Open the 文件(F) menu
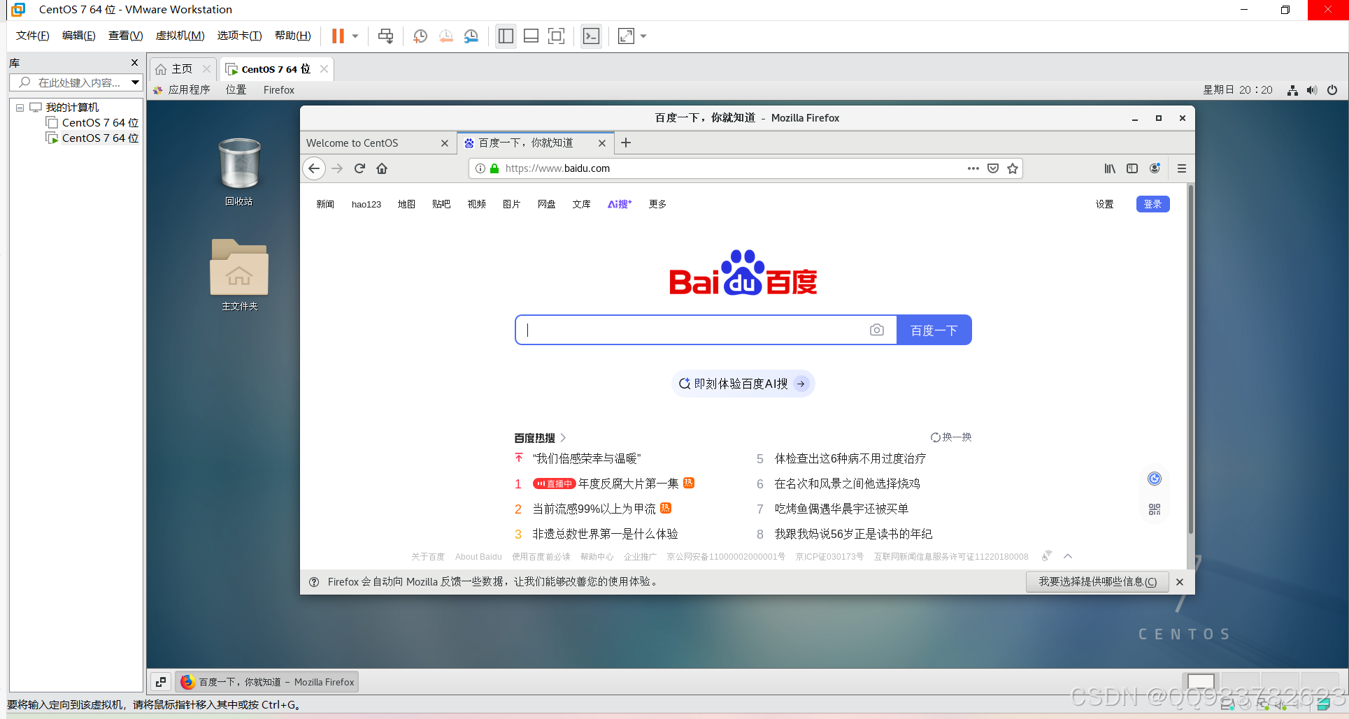The image size is (1349, 719). coord(32,36)
